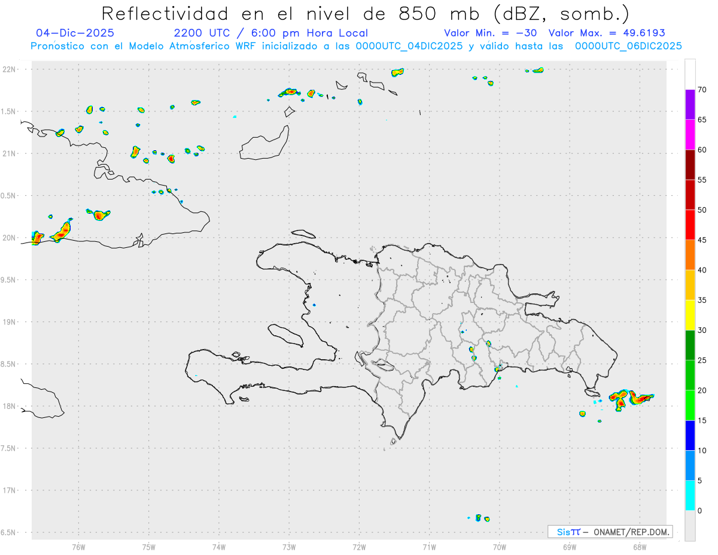Click the purple 65–70 dBZ legend swatch
The image size is (718, 555).
pyautogui.click(x=690, y=104)
